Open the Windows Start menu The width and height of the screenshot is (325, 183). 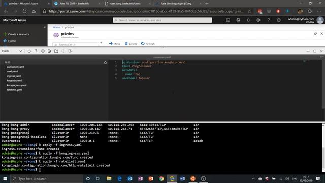(x=5, y=178)
